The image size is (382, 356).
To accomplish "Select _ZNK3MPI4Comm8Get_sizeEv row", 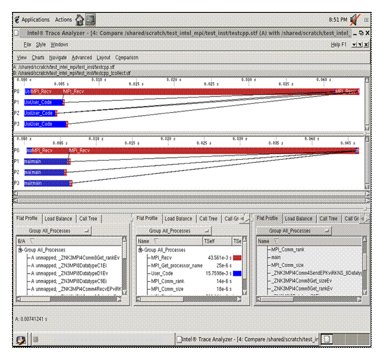I will 309,280.
